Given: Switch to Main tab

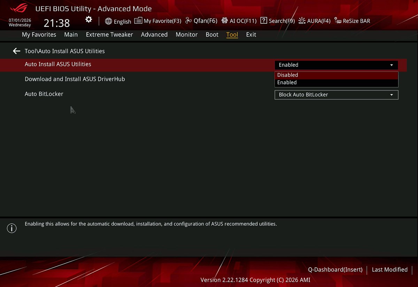Looking at the screenshot, I should coord(71,34).
